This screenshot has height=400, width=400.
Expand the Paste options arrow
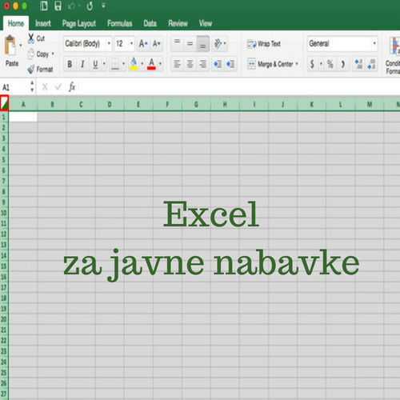pyautogui.click(x=21, y=46)
